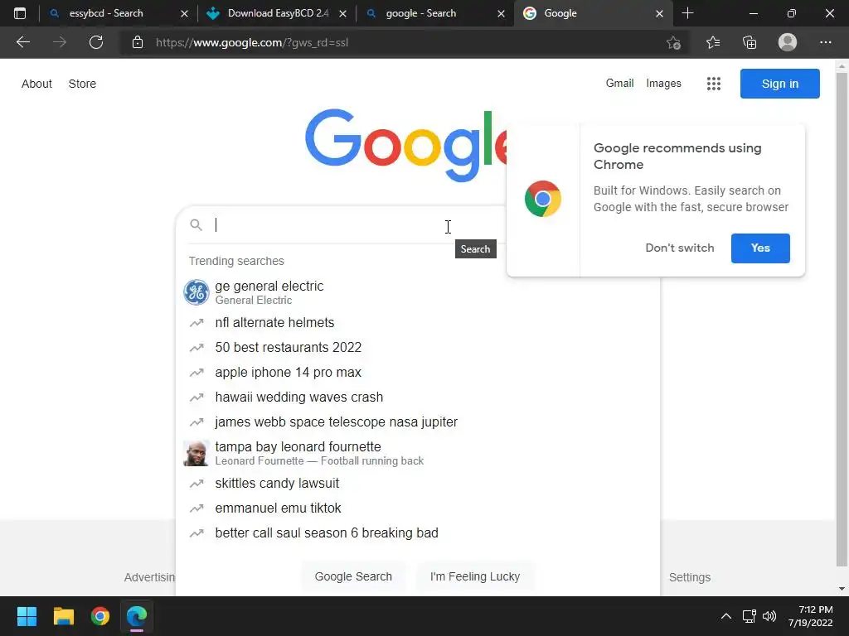The image size is (849, 636).
Task: Open the Collections icon
Action: pos(750,42)
